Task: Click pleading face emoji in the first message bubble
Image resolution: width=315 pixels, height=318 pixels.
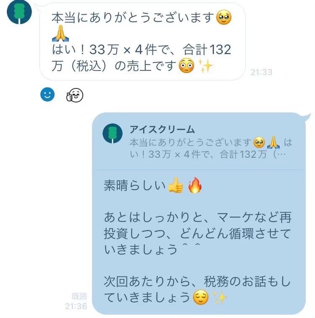Action: (223, 18)
